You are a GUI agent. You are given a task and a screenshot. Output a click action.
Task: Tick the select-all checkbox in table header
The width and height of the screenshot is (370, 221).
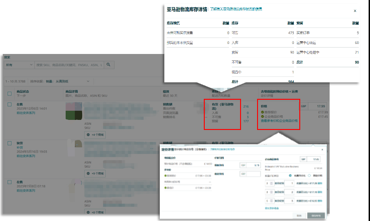click(x=10, y=94)
